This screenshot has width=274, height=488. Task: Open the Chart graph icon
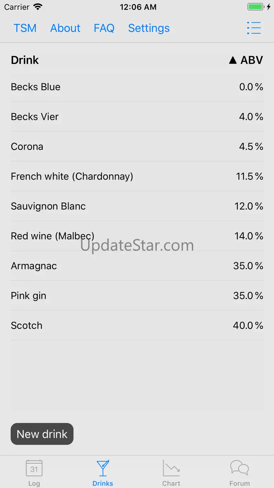coord(171,468)
